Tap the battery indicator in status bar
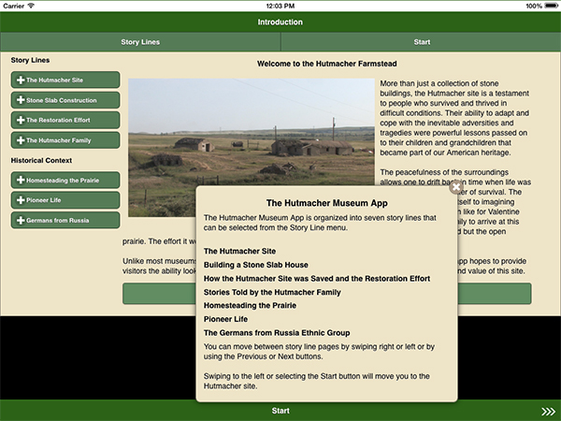561x421 pixels. click(548, 6)
